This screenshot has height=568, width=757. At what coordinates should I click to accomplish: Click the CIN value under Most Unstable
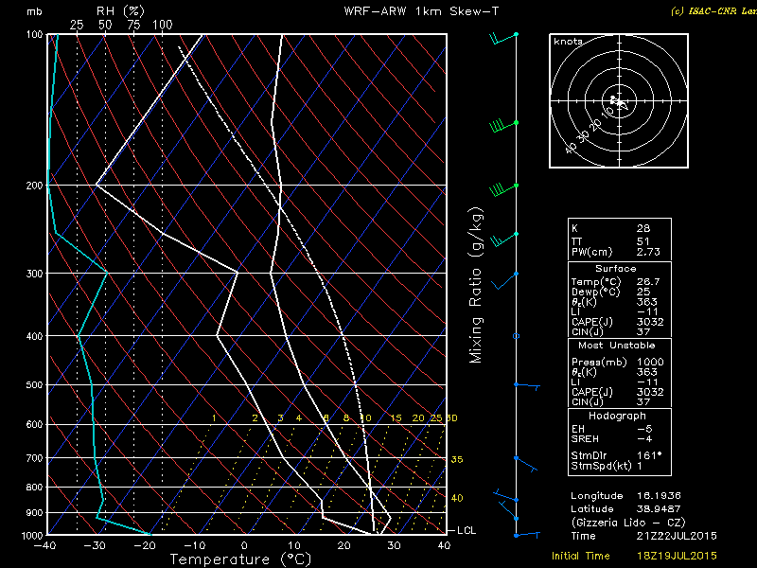pyautogui.click(x=643, y=401)
